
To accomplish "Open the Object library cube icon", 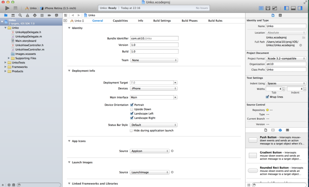I will pos(280,130).
